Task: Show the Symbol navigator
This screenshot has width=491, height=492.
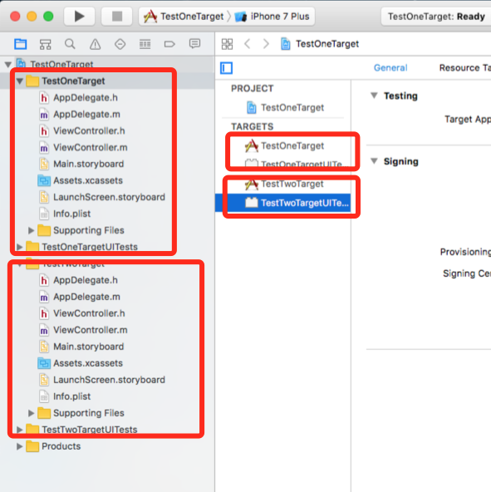Action: (45, 44)
